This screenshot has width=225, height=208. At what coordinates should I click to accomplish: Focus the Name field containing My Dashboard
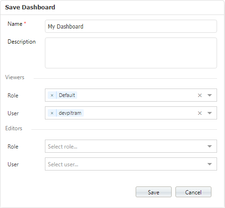pos(131,26)
